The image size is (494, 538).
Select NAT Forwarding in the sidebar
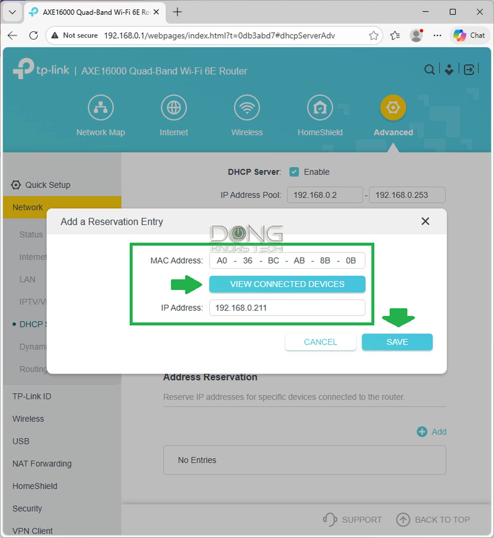[42, 463]
